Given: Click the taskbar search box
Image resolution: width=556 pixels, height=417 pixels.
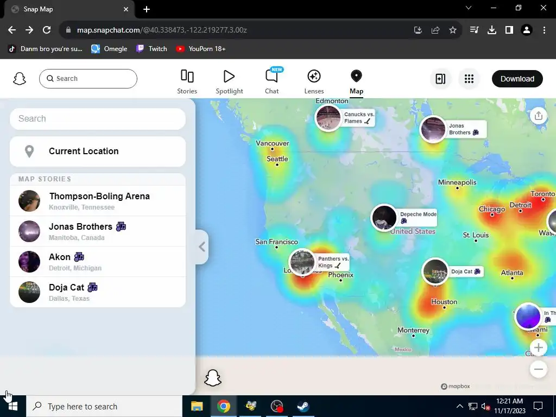Looking at the screenshot, I should pyautogui.click(x=104, y=406).
